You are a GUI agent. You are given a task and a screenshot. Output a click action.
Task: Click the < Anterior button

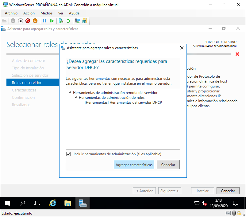coord(144,191)
